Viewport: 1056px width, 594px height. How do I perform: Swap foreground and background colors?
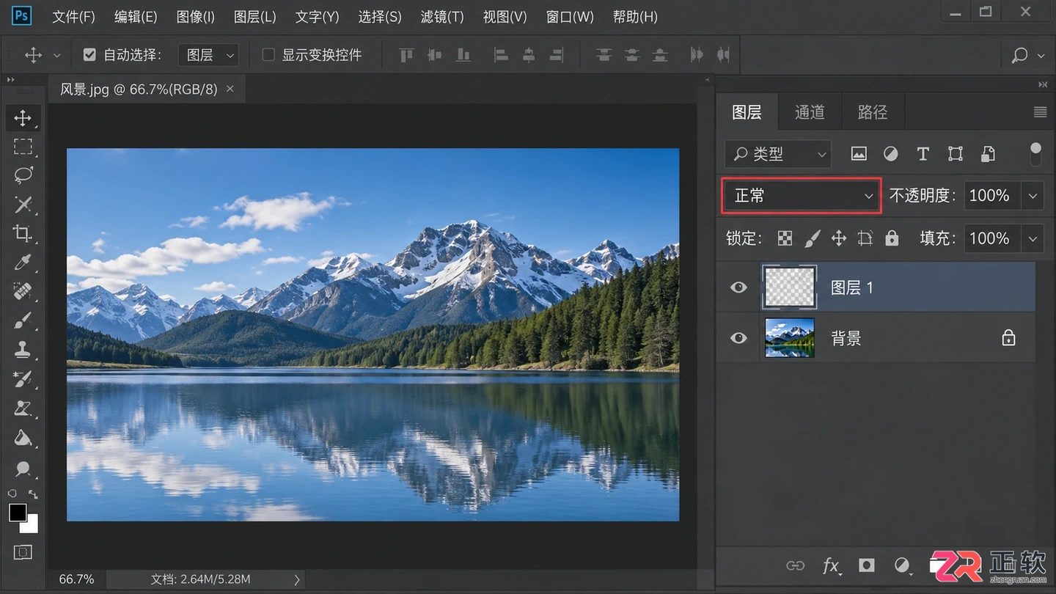tap(33, 494)
